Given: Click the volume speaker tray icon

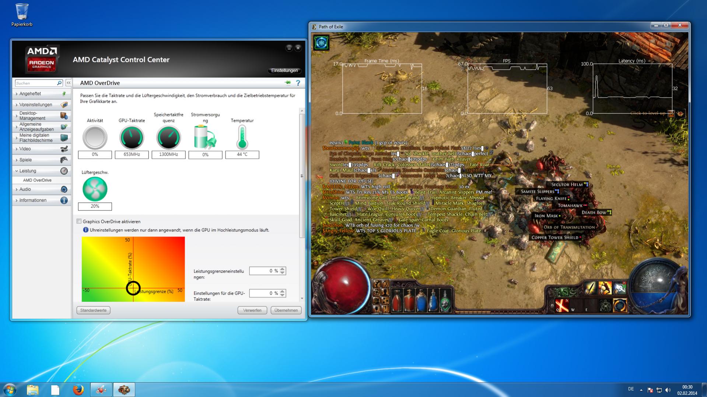Looking at the screenshot, I should (668, 390).
